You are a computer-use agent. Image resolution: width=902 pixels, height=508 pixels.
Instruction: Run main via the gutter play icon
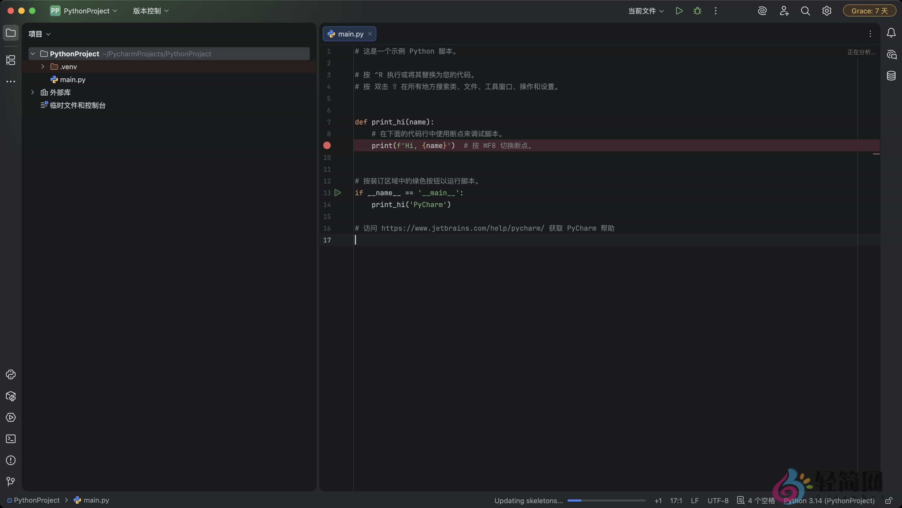coord(337,193)
